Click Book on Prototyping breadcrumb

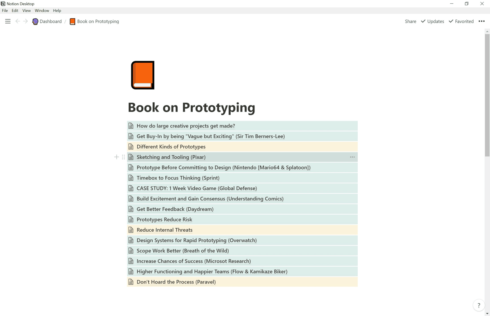(98, 21)
